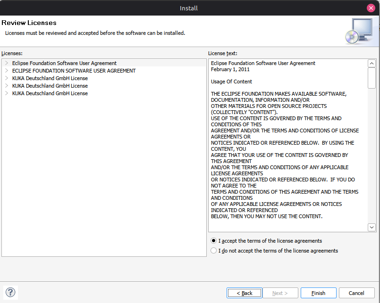The image size is (380, 303).
Task: Select 'I do not accept the terms' radio button
Action: (213, 251)
